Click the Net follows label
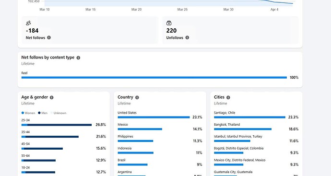The width and height of the screenshot is (331, 176). pos(35,38)
